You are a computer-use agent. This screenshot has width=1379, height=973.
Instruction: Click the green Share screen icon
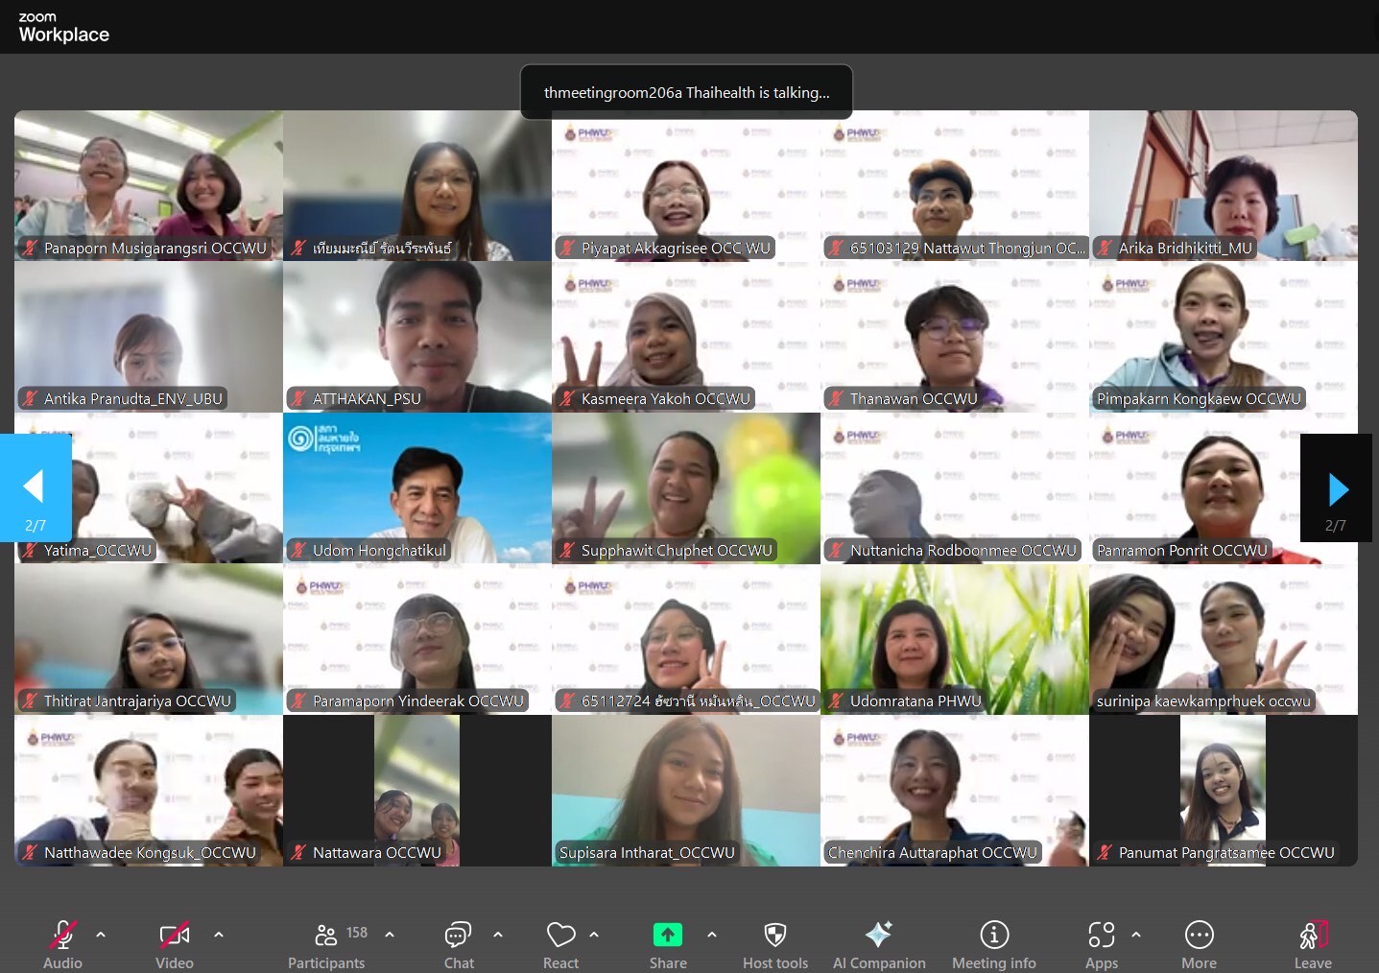[x=667, y=935]
